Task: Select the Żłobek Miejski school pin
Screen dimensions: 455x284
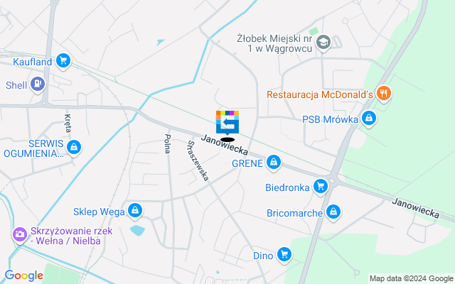Action: pyautogui.click(x=323, y=43)
